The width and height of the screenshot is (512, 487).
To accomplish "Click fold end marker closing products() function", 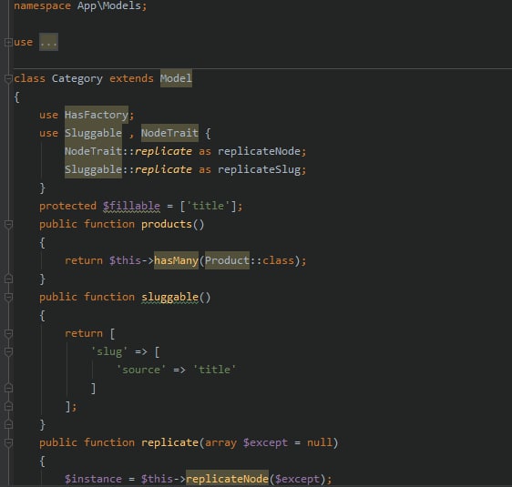I will [x=8, y=279].
